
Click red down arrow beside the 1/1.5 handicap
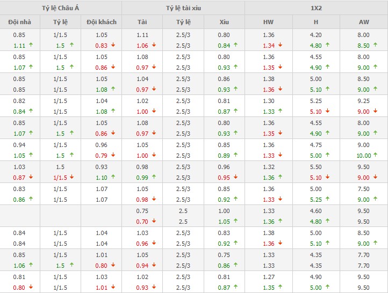[72, 178]
